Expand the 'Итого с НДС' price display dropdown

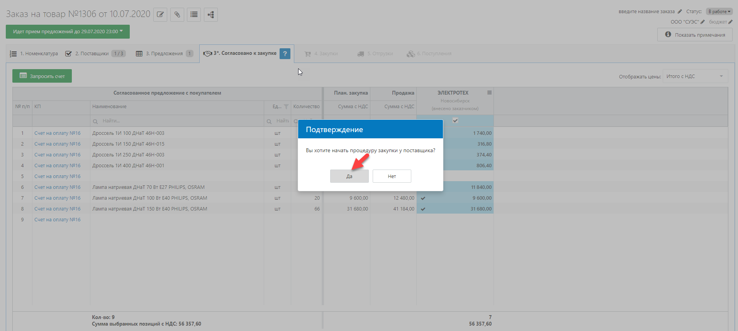695,76
